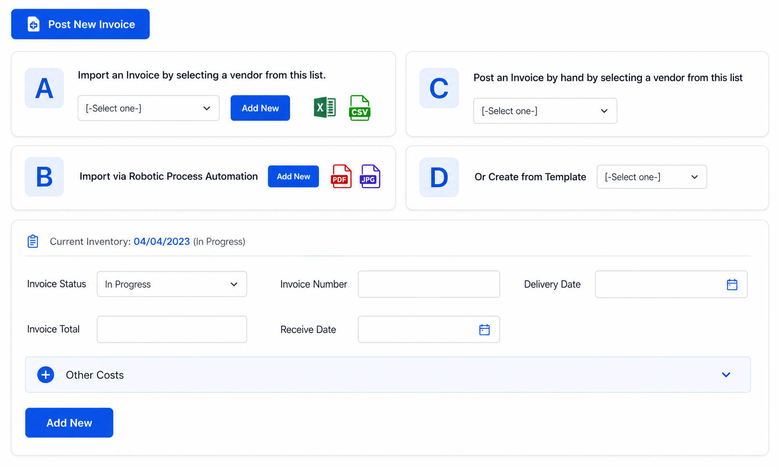Image resolution: width=780 pixels, height=469 pixels.
Task: Click Add New in section A
Action: pos(260,108)
